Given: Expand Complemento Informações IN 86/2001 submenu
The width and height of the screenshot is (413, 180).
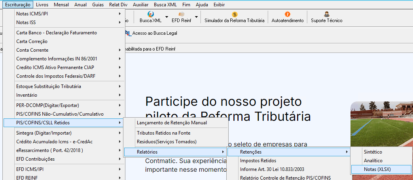Looking at the screenshot, I should click(64, 59).
